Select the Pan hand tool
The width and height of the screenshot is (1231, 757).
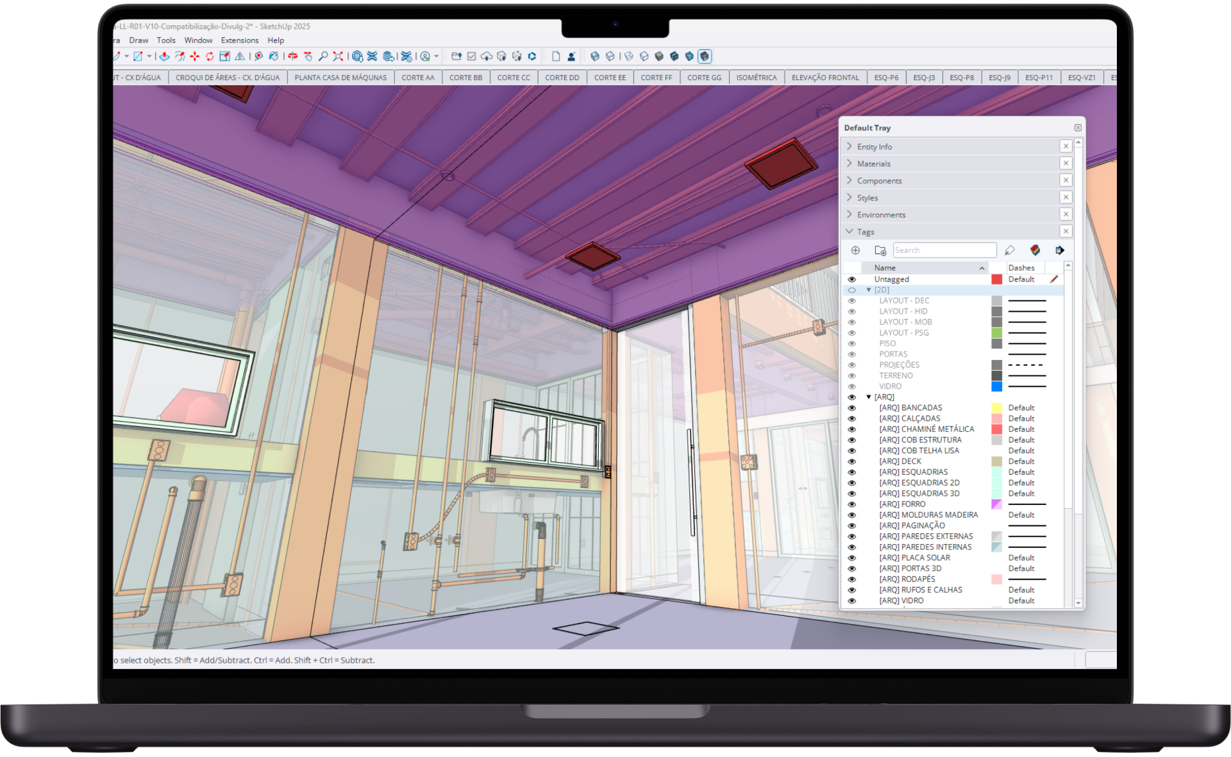[x=308, y=56]
